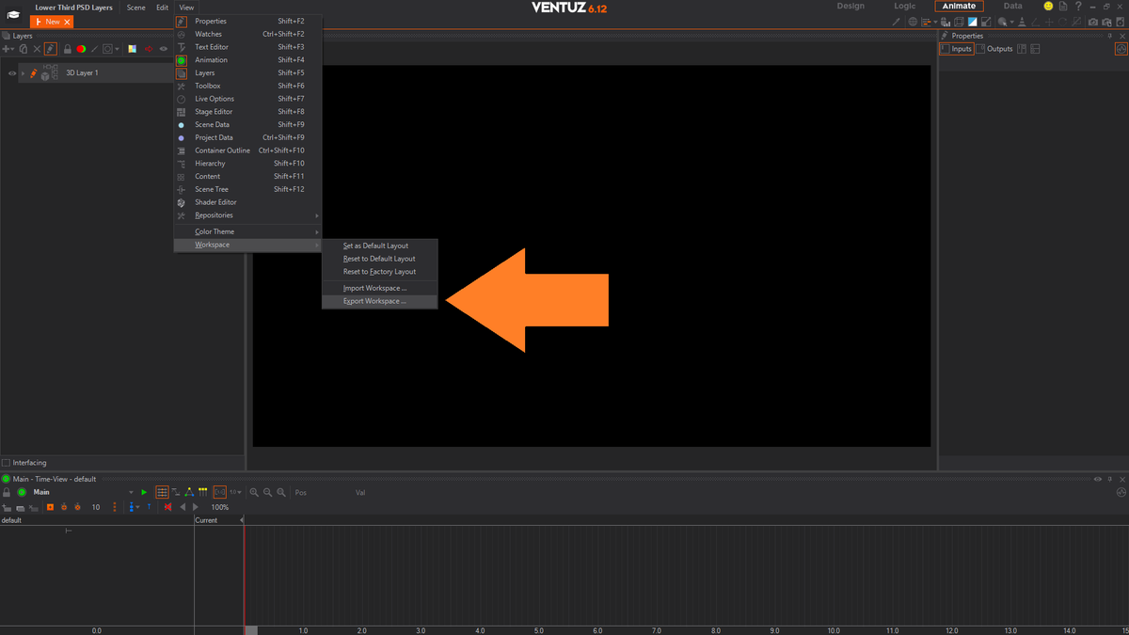Open the Workspace submenu entry
1129x635 pixels.
(247, 245)
